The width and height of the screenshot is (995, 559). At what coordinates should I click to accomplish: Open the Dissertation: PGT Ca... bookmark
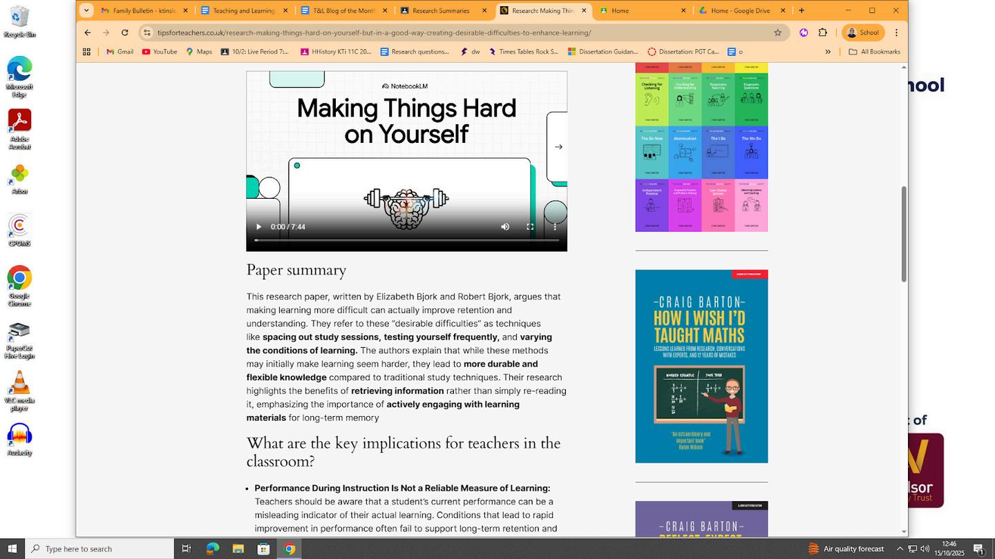point(683,52)
